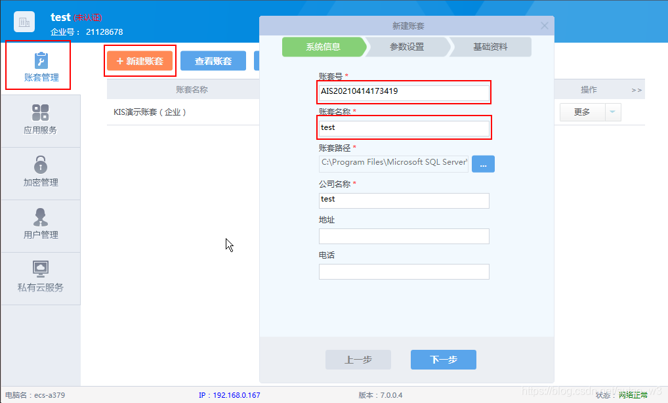Click the IP 192.168.0.167 status text
The height and width of the screenshot is (403, 668).
[229, 395]
